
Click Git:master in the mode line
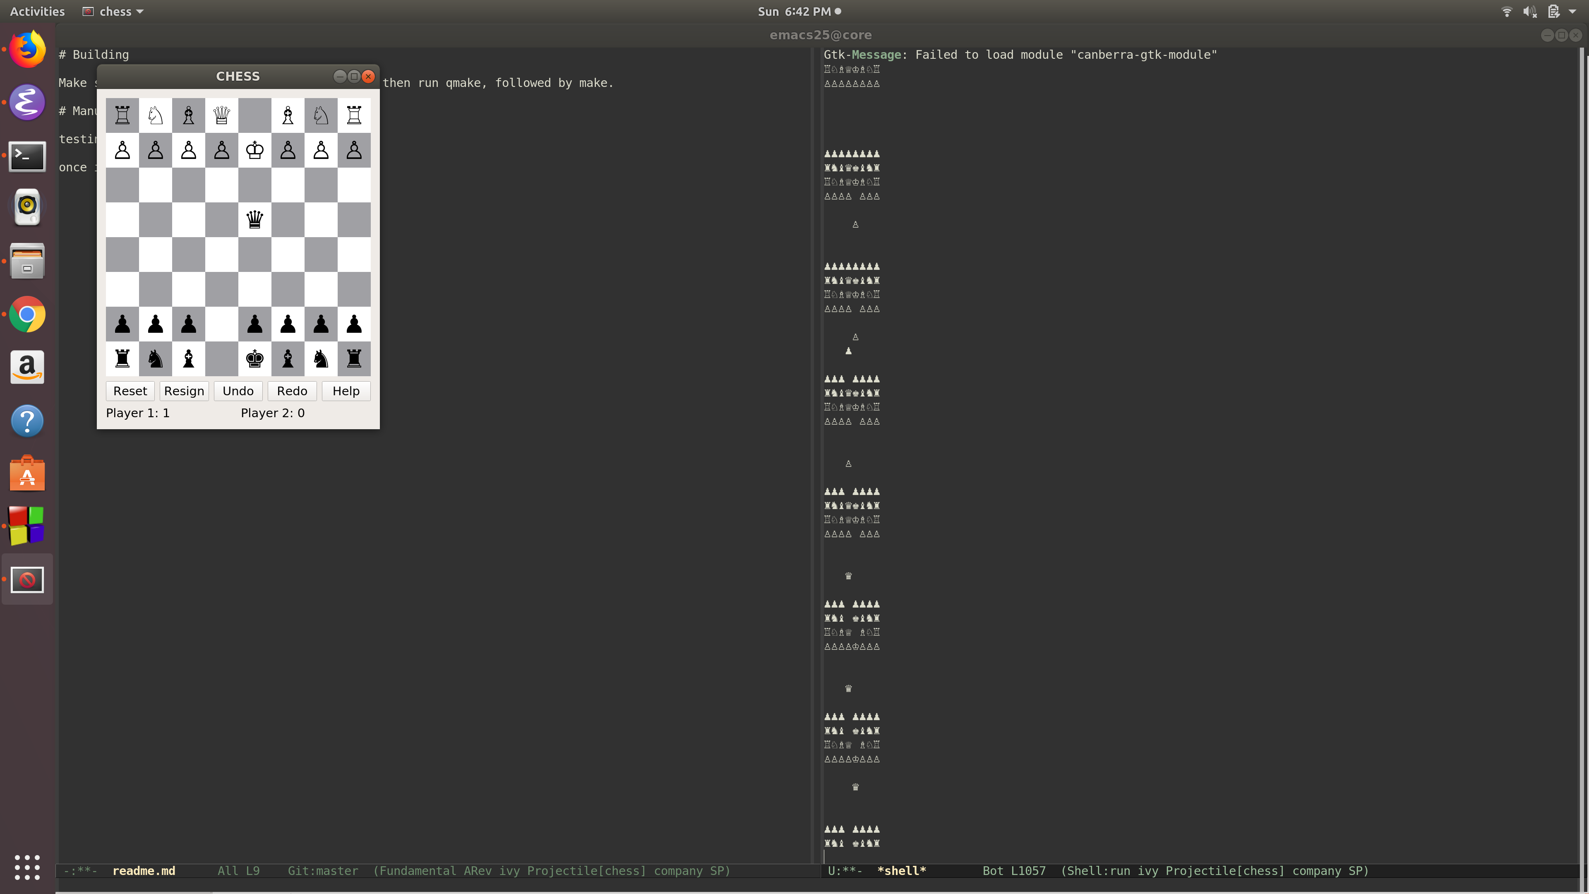[x=323, y=870]
